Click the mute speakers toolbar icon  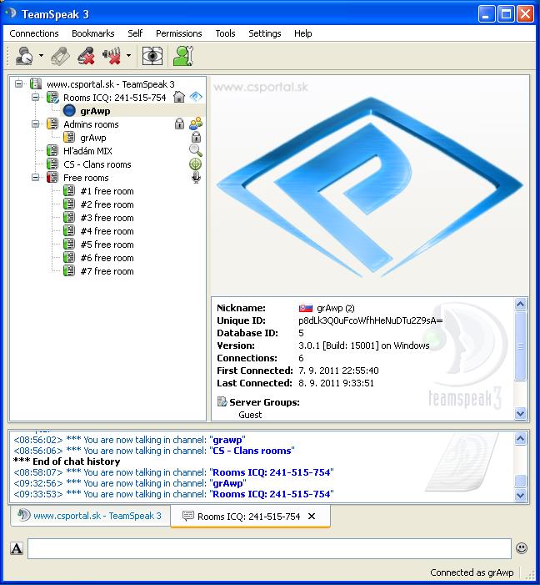[111, 56]
